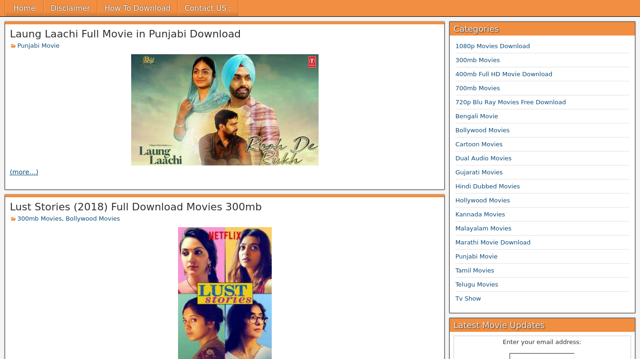
Task: Select 400mb Full HD Movie Download category
Action: tap(504, 74)
